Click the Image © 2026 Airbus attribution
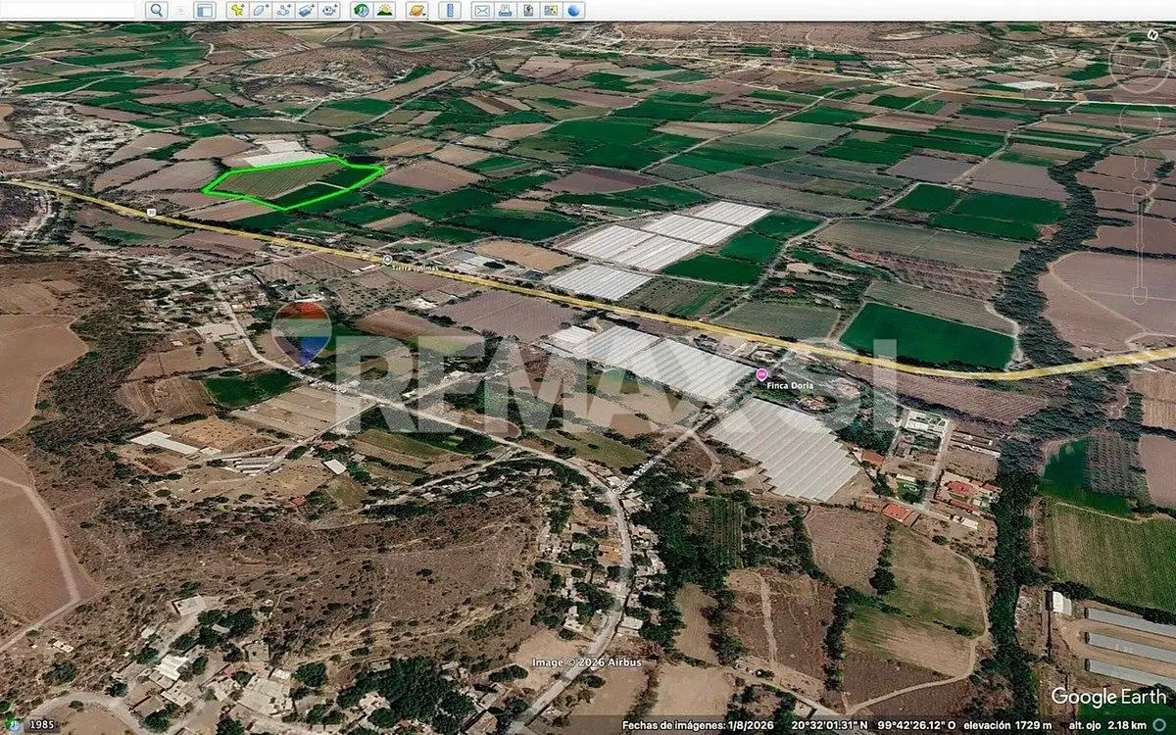The height and width of the screenshot is (735, 1176). tap(587, 662)
